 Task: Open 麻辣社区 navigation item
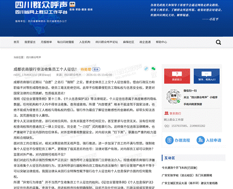pos(129,42)
